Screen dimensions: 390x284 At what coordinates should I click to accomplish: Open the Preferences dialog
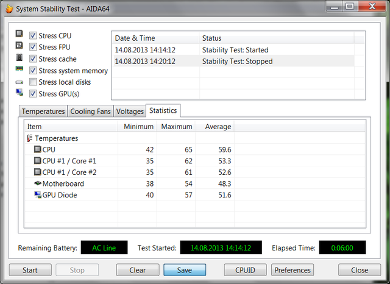292,270
